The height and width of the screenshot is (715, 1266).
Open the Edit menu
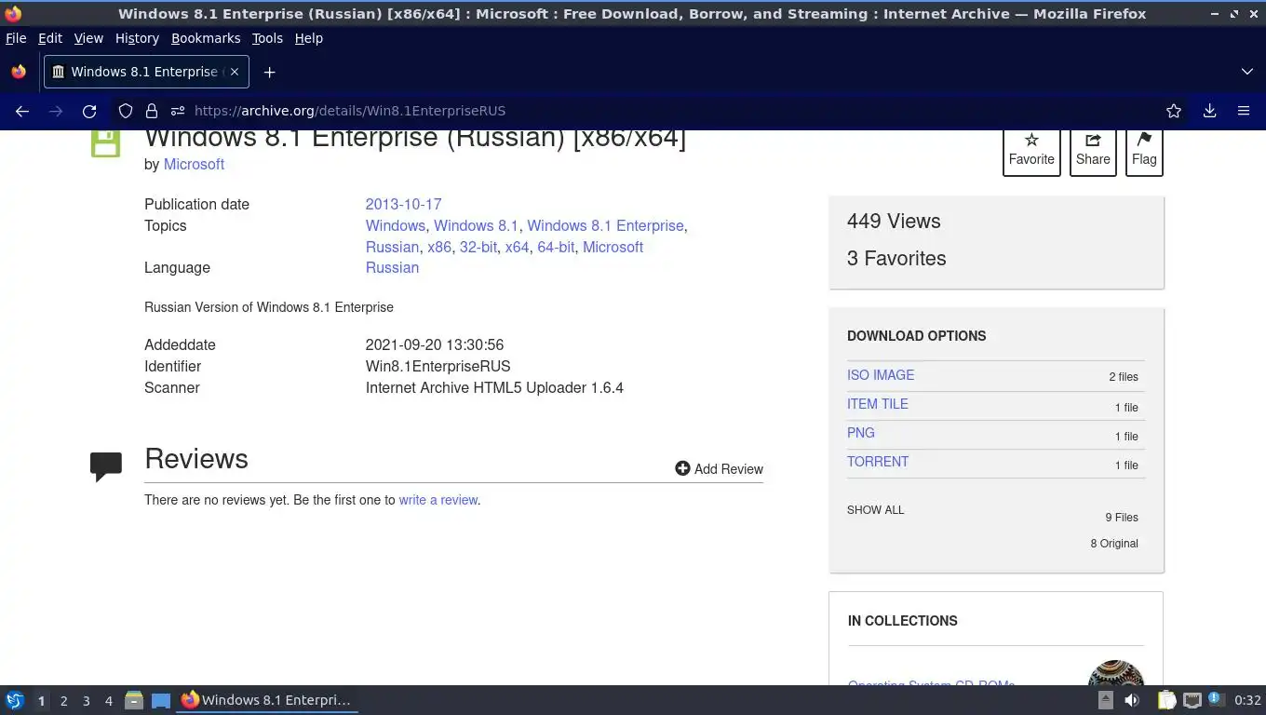50,38
